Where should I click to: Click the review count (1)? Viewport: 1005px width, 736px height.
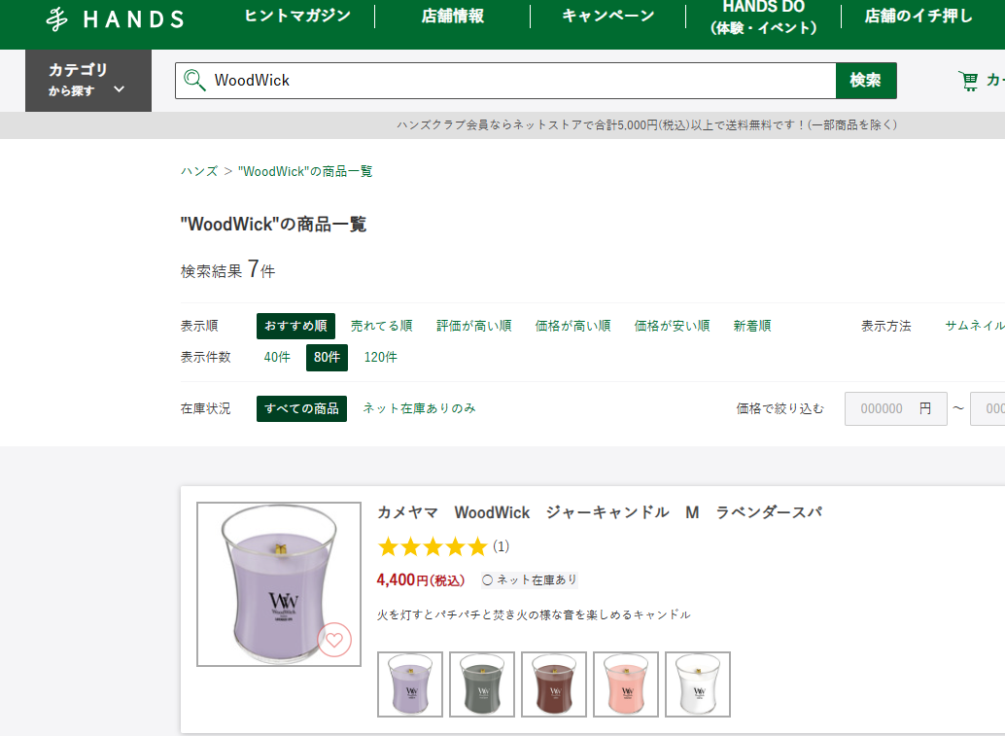point(502,546)
